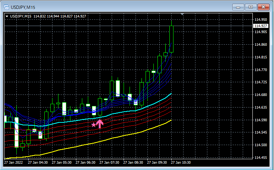274x170 pixels.
Task: Select the chart shift triangle marker at the top
Action: click(182, 14)
